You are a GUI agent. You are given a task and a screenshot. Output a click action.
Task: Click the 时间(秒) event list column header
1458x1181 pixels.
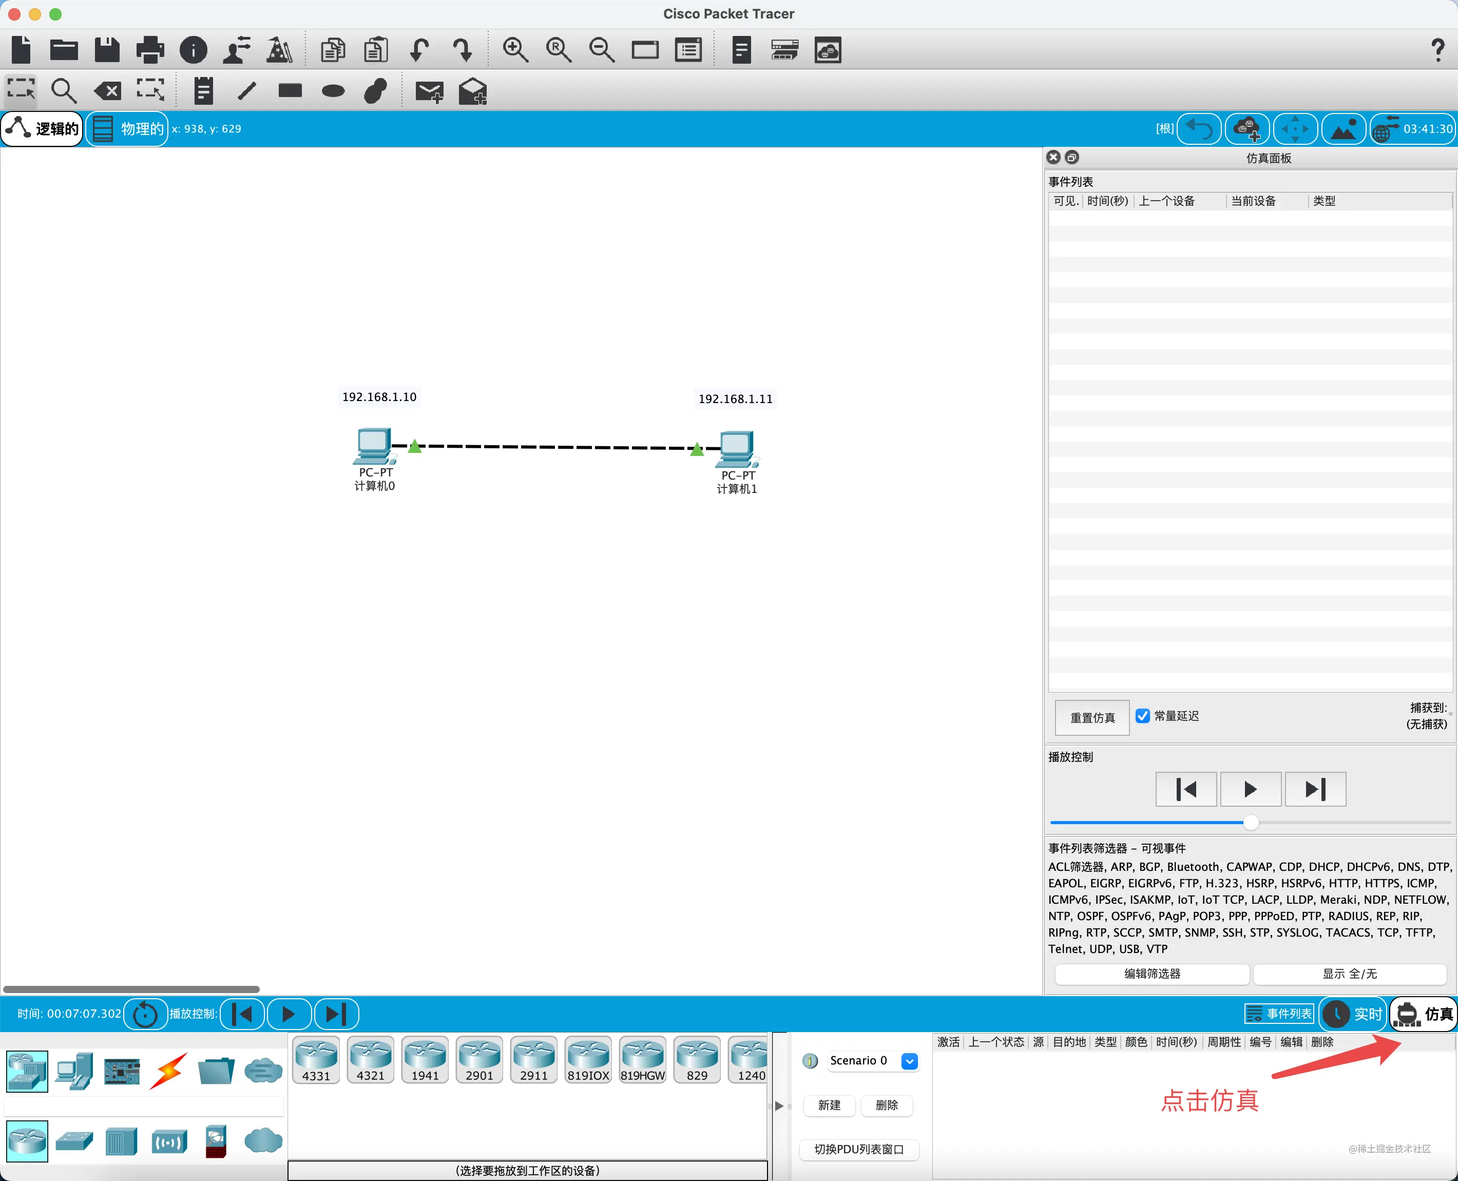pyautogui.click(x=1108, y=201)
